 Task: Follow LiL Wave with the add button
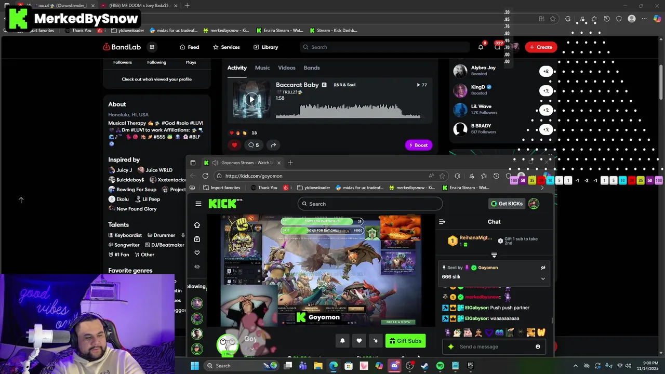(546, 110)
